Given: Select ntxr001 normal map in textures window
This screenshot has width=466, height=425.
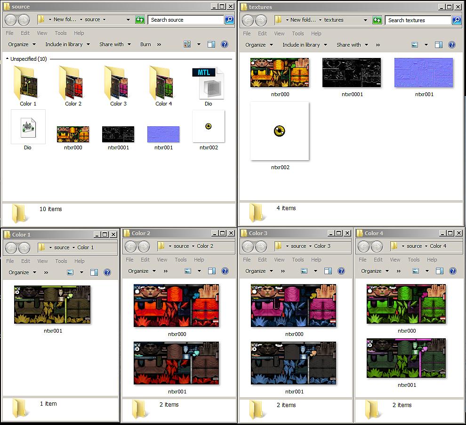Looking at the screenshot, I should pos(424,73).
